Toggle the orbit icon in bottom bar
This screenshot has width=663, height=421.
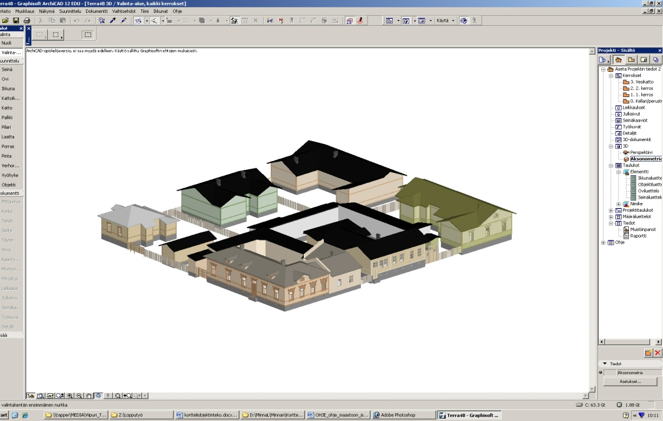[98, 396]
